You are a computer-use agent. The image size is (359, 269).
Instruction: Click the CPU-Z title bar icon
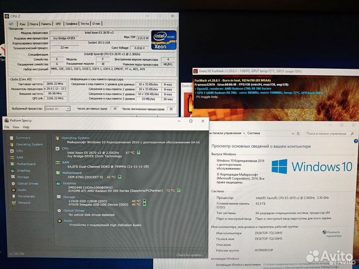[x=7, y=16]
